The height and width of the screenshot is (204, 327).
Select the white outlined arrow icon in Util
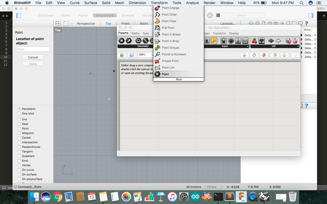(278, 41)
